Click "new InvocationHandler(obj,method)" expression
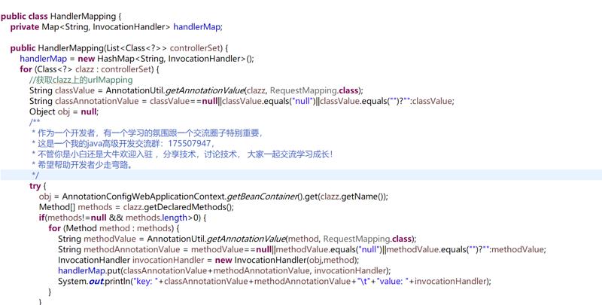The height and width of the screenshot is (305, 602). [x=286, y=260]
